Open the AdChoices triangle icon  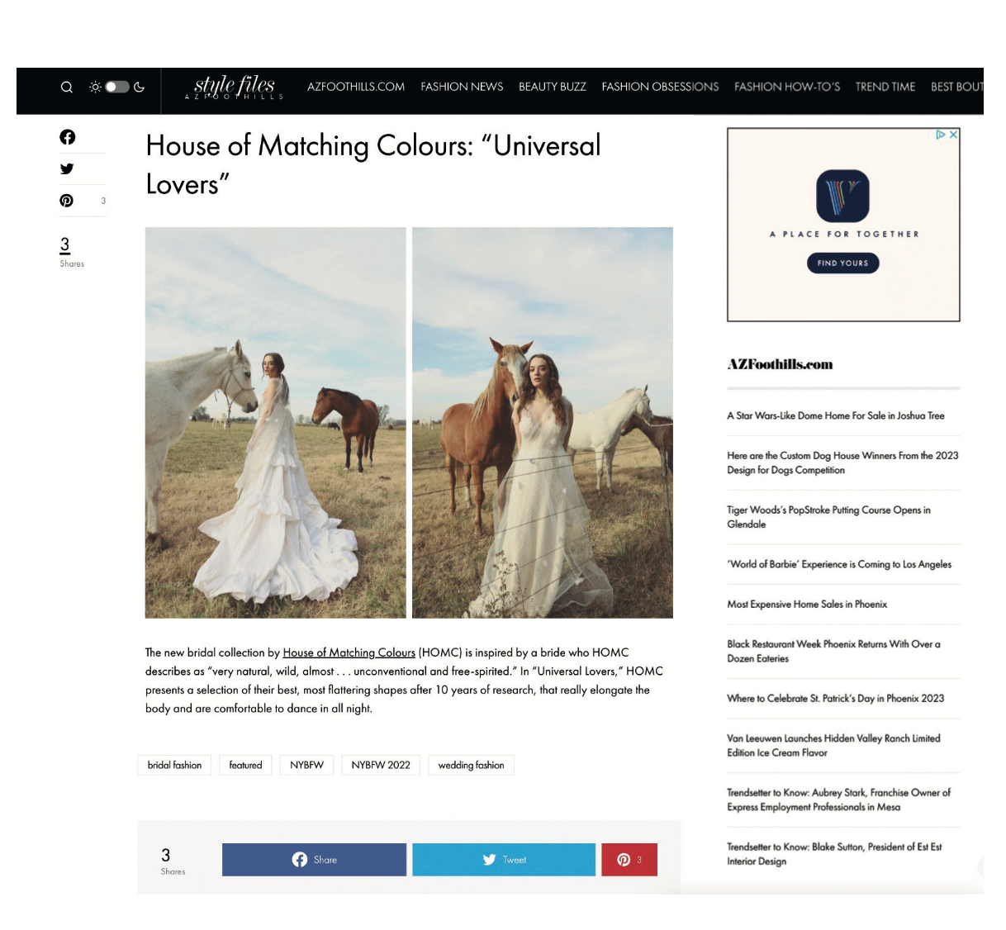(x=941, y=134)
